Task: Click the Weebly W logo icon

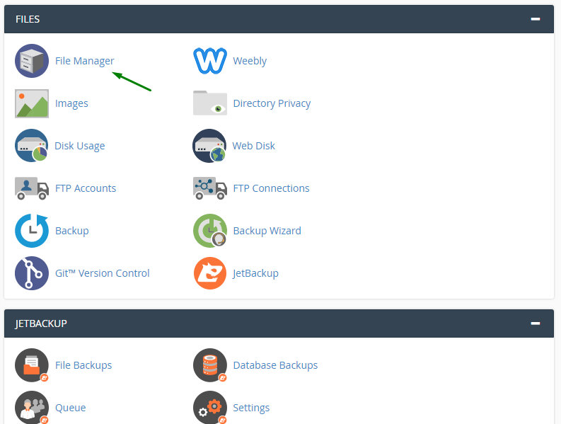Action: tap(210, 61)
